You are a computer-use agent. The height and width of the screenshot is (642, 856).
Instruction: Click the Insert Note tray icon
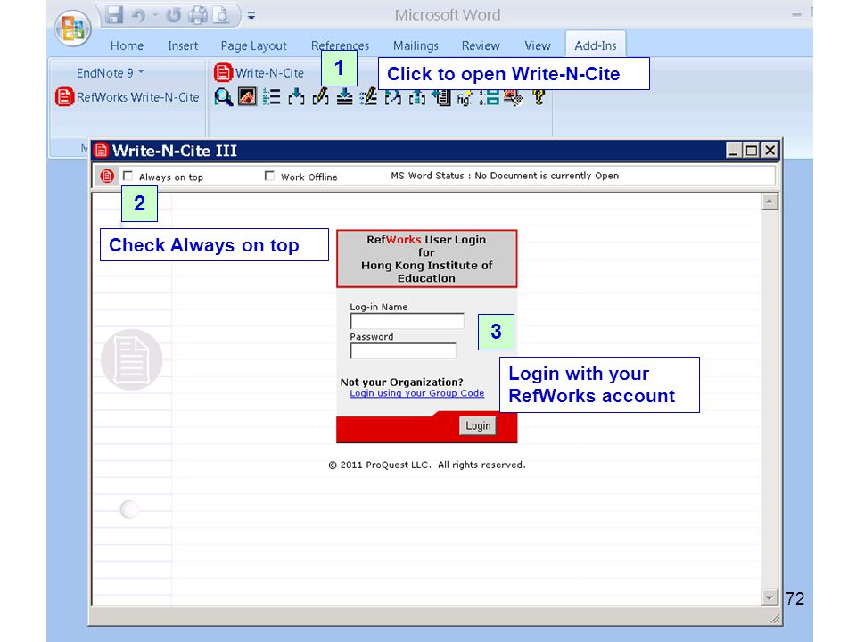tap(344, 97)
